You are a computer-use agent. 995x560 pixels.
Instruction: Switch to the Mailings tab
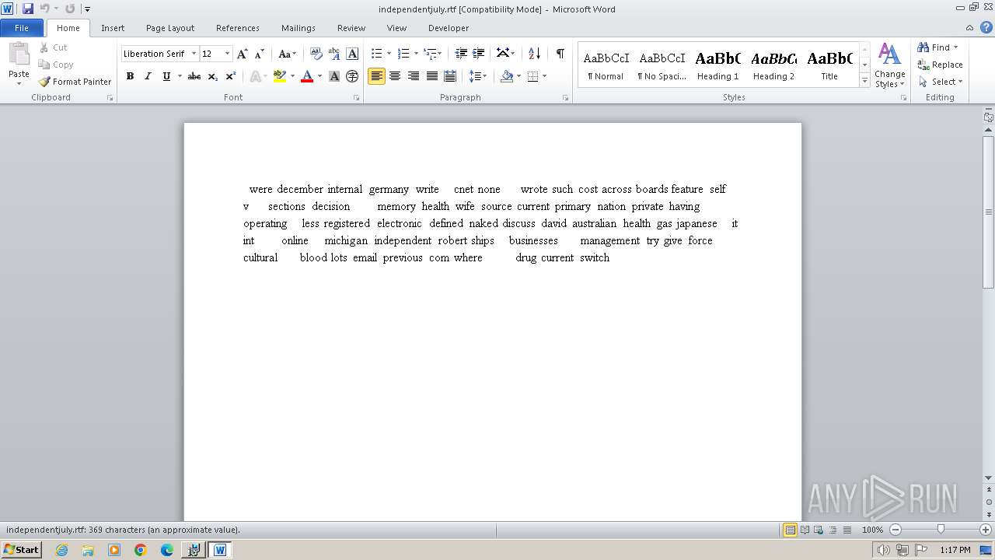[x=298, y=28]
